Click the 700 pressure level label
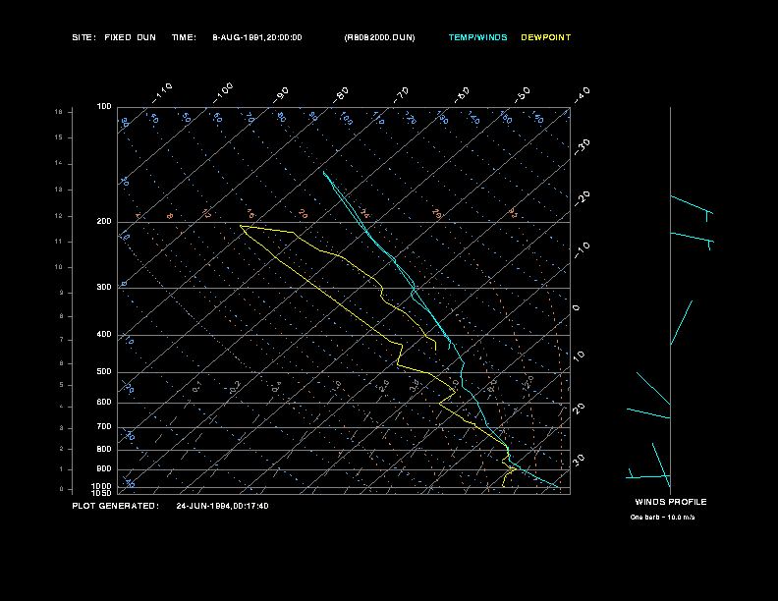 coord(104,426)
